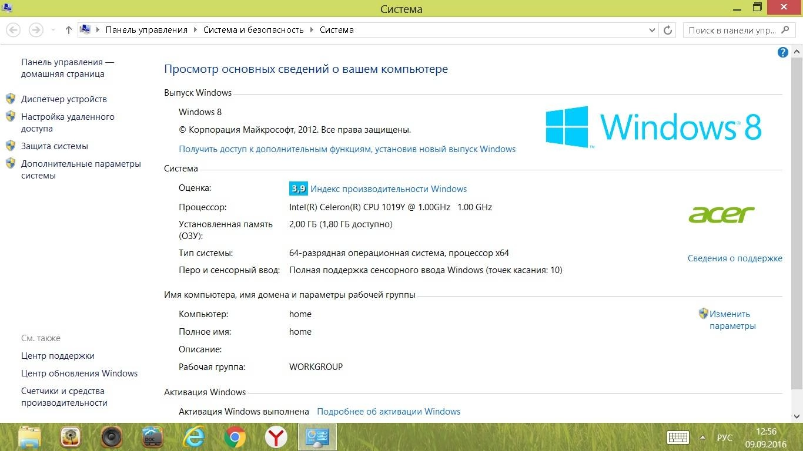The width and height of the screenshot is (803, 451).
Task: Open 'Панель управления — домашняя страница'
Action: pos(68,68)
